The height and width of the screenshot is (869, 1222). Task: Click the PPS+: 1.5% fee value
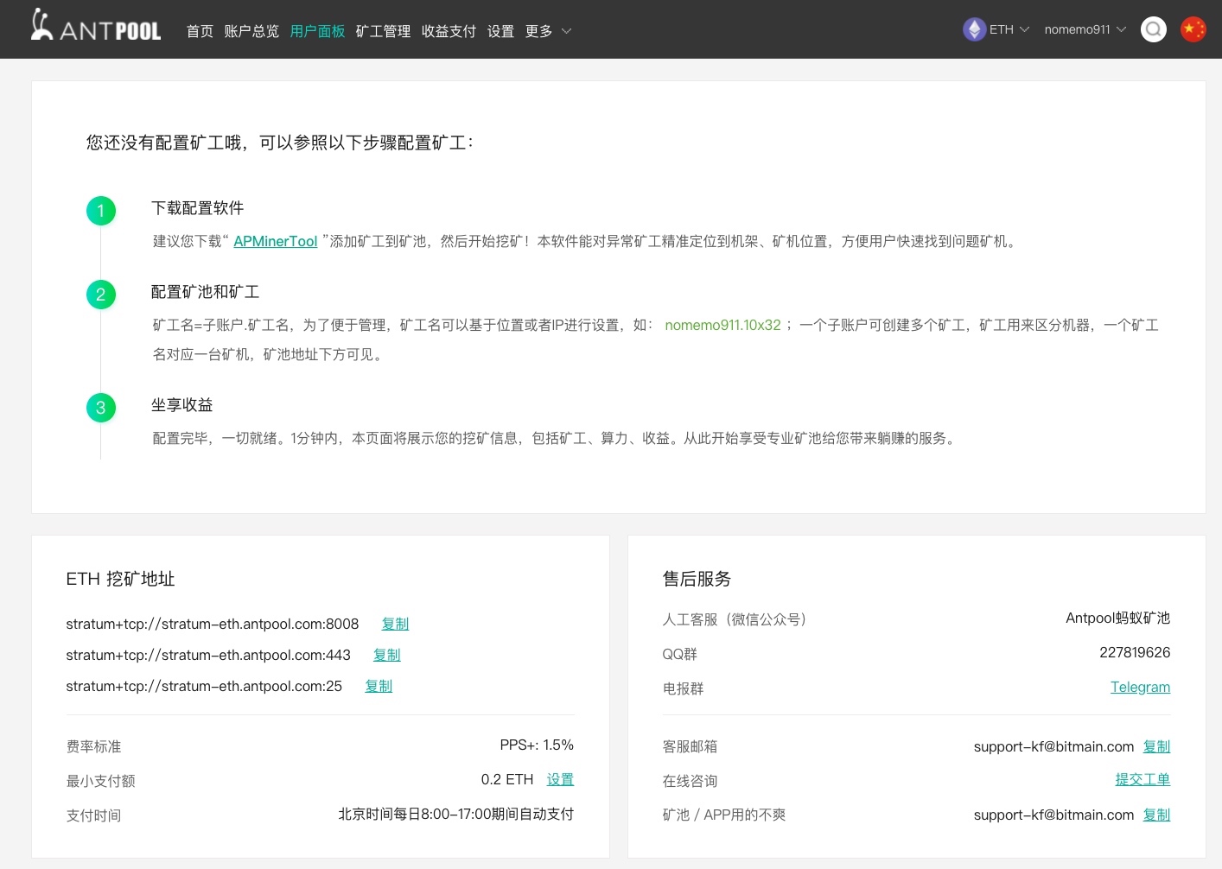click(x=537, y=745)
